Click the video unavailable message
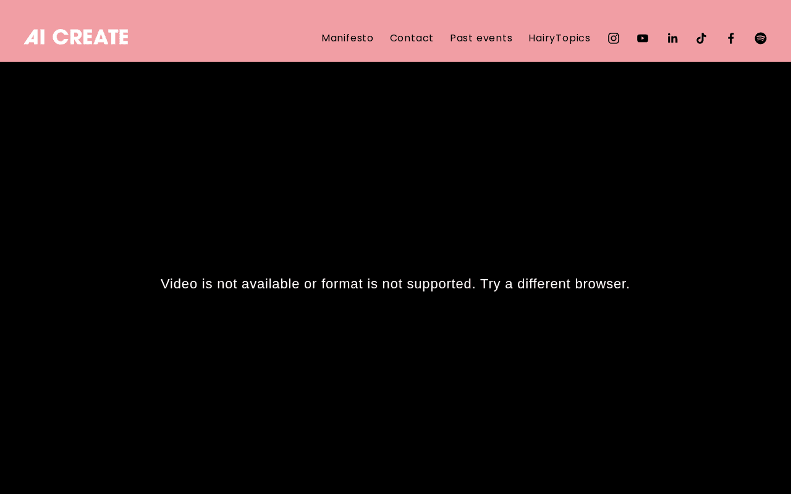791x494 pixels. point(395,284)
